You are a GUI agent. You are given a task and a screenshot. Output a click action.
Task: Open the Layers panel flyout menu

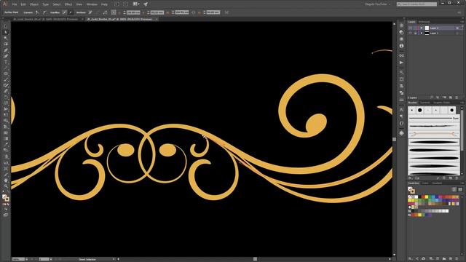pos(462,22)
